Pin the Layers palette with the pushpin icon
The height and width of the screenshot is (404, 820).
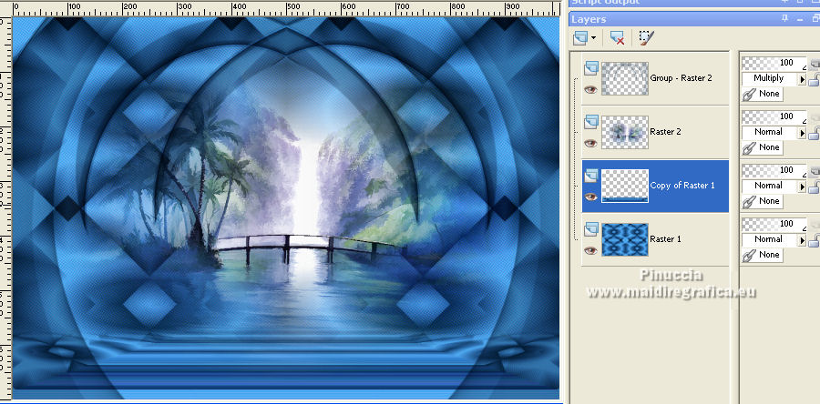point(785,19)
